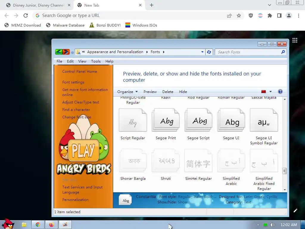Viewport: 305px width, 229px height.
Task: Open Font settings link
Action: (73, 82)
